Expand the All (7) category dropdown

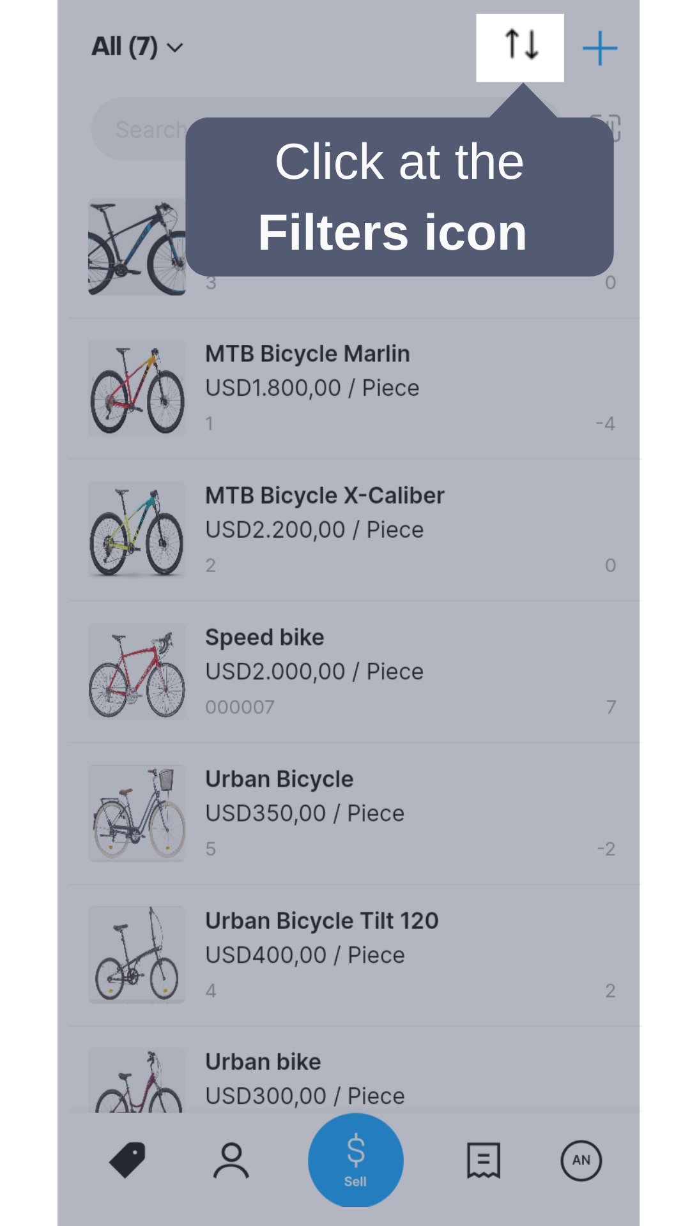tap(137, 47)
